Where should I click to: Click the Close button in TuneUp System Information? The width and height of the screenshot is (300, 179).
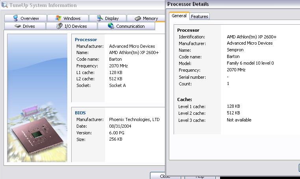[x=165, y=176]
